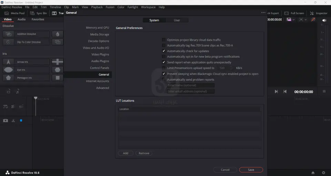This screenshot has width=331, height=176.
Task: Click the film-frame icon beside scissors
Action: pos(6,120)
